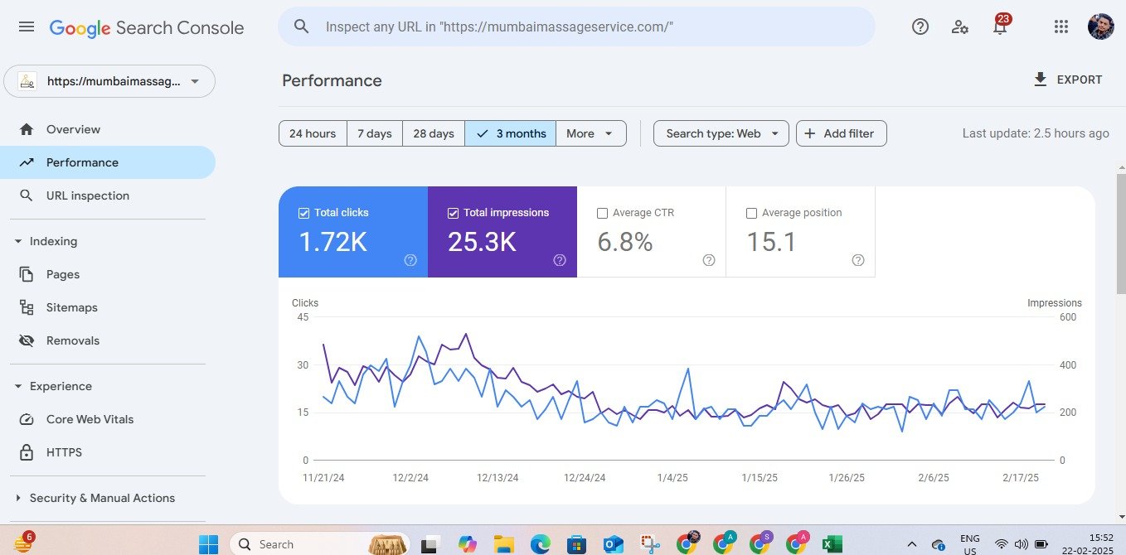Open the Users and settings icon
The height and width of the screenshot is (555, 1126).
coord(960,27)
